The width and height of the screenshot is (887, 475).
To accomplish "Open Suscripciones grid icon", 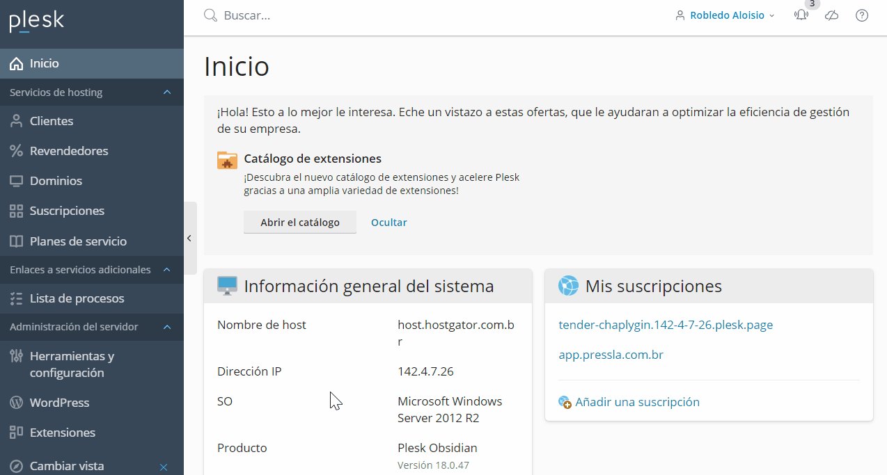I will [x=17, y=211].
